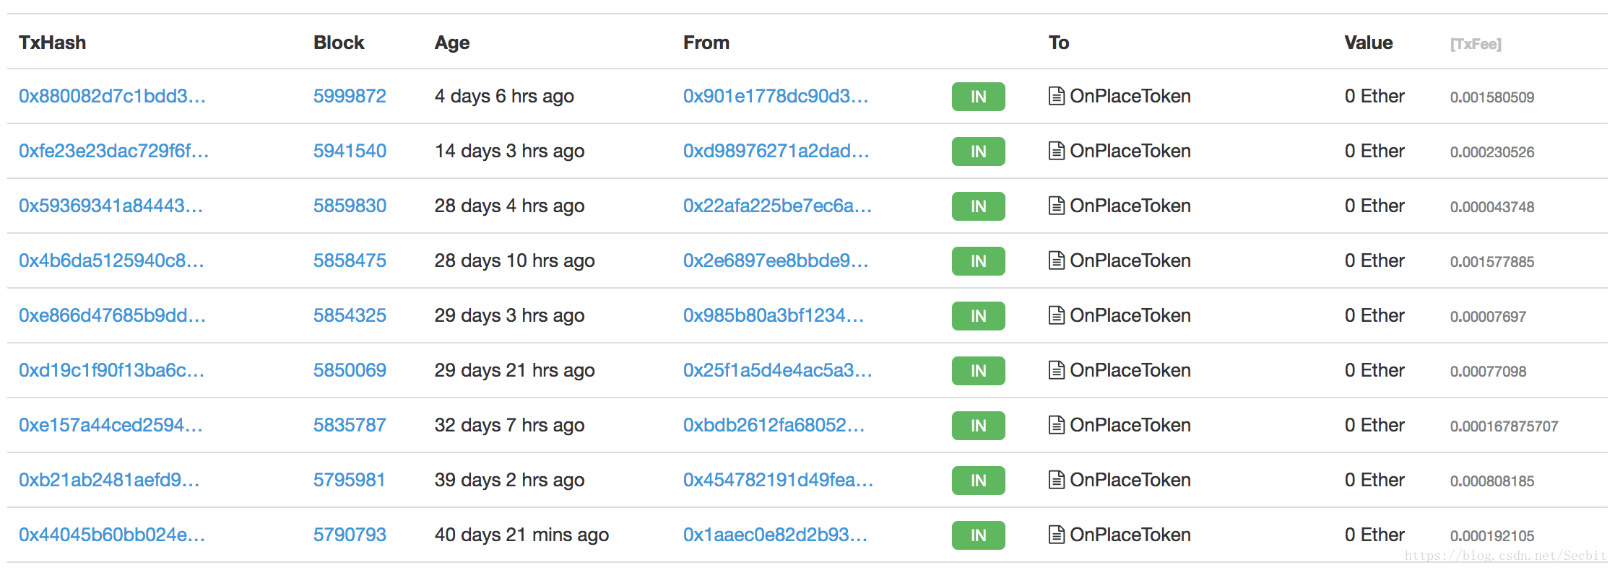Open transaction 0x880082d7c1bdd3...
The width and height of the screenshot is (1615, 570).
pyautogui.click(x=112, y=96)
